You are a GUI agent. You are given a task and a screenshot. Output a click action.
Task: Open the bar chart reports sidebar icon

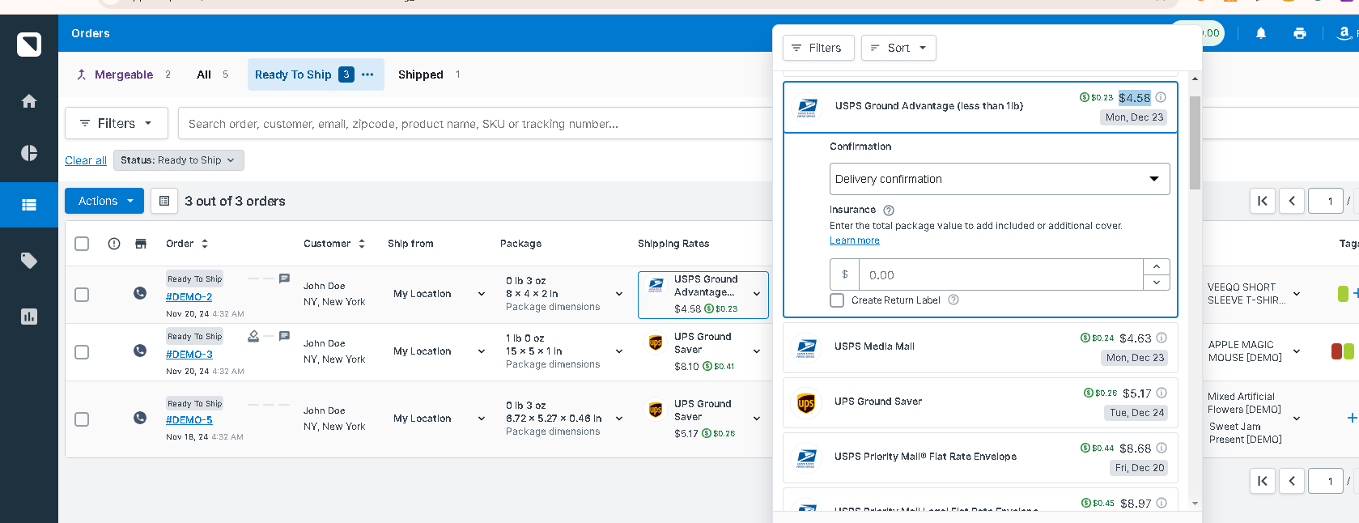(29, 317)
